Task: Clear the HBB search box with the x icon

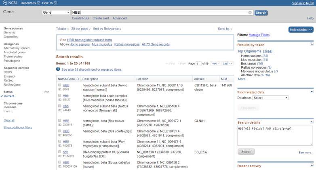Action: [250, 13]
